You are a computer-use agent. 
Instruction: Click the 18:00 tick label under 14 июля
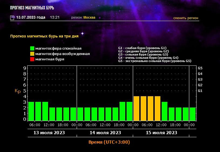(x=119, y=125)
